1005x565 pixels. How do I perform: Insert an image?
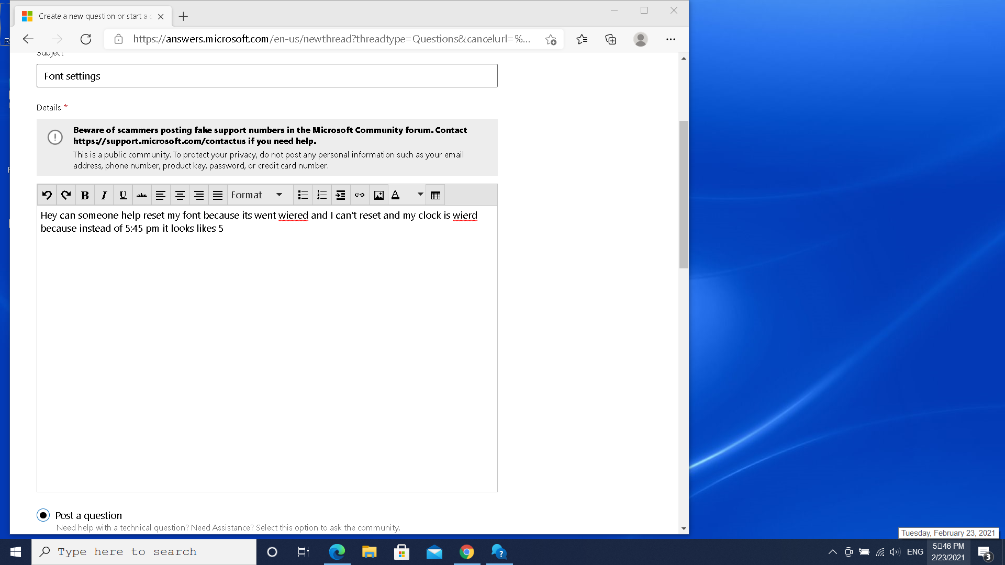(379, 195)
